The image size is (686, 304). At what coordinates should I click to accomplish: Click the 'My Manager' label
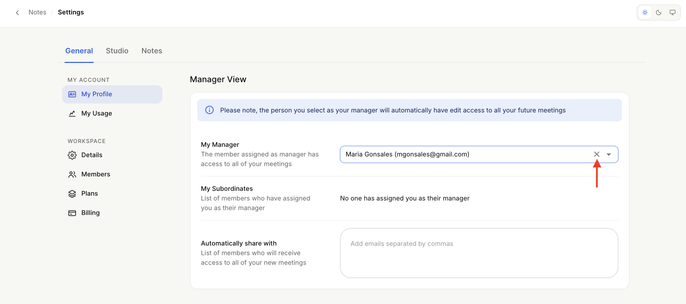(x=220, y=145)
